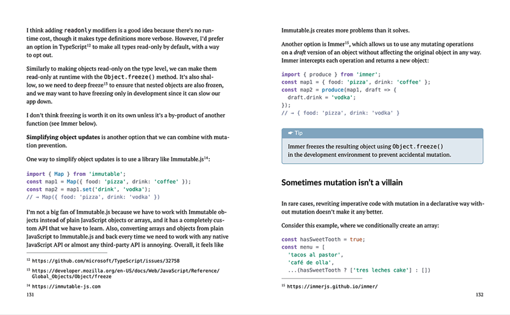Click the Object.freeze() code in the Tip box

click(x=418, y=147)
